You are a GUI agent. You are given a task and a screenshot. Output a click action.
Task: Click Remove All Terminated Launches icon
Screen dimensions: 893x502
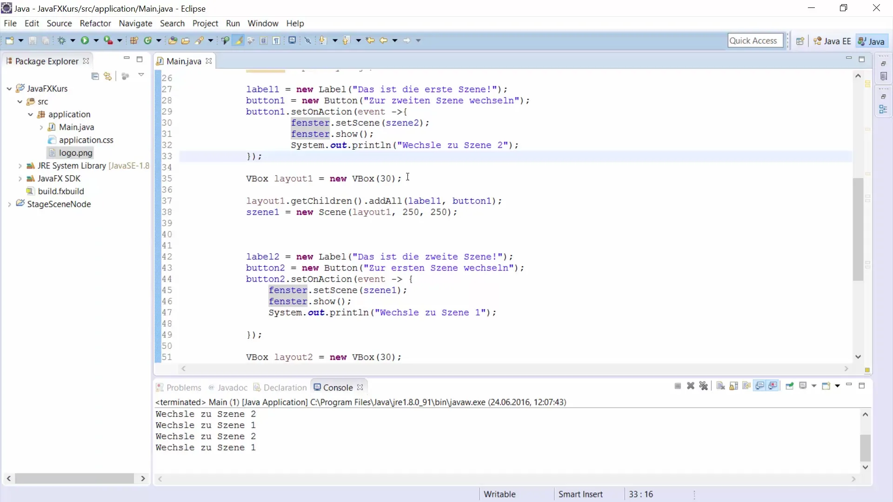(x=704, y=386)
